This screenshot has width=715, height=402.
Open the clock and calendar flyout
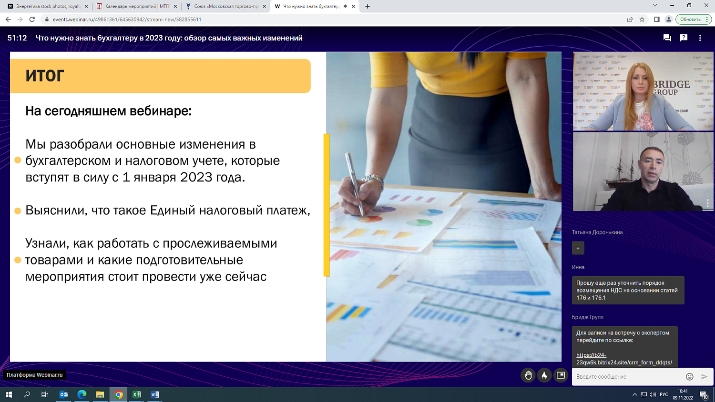tap(683, 394)
